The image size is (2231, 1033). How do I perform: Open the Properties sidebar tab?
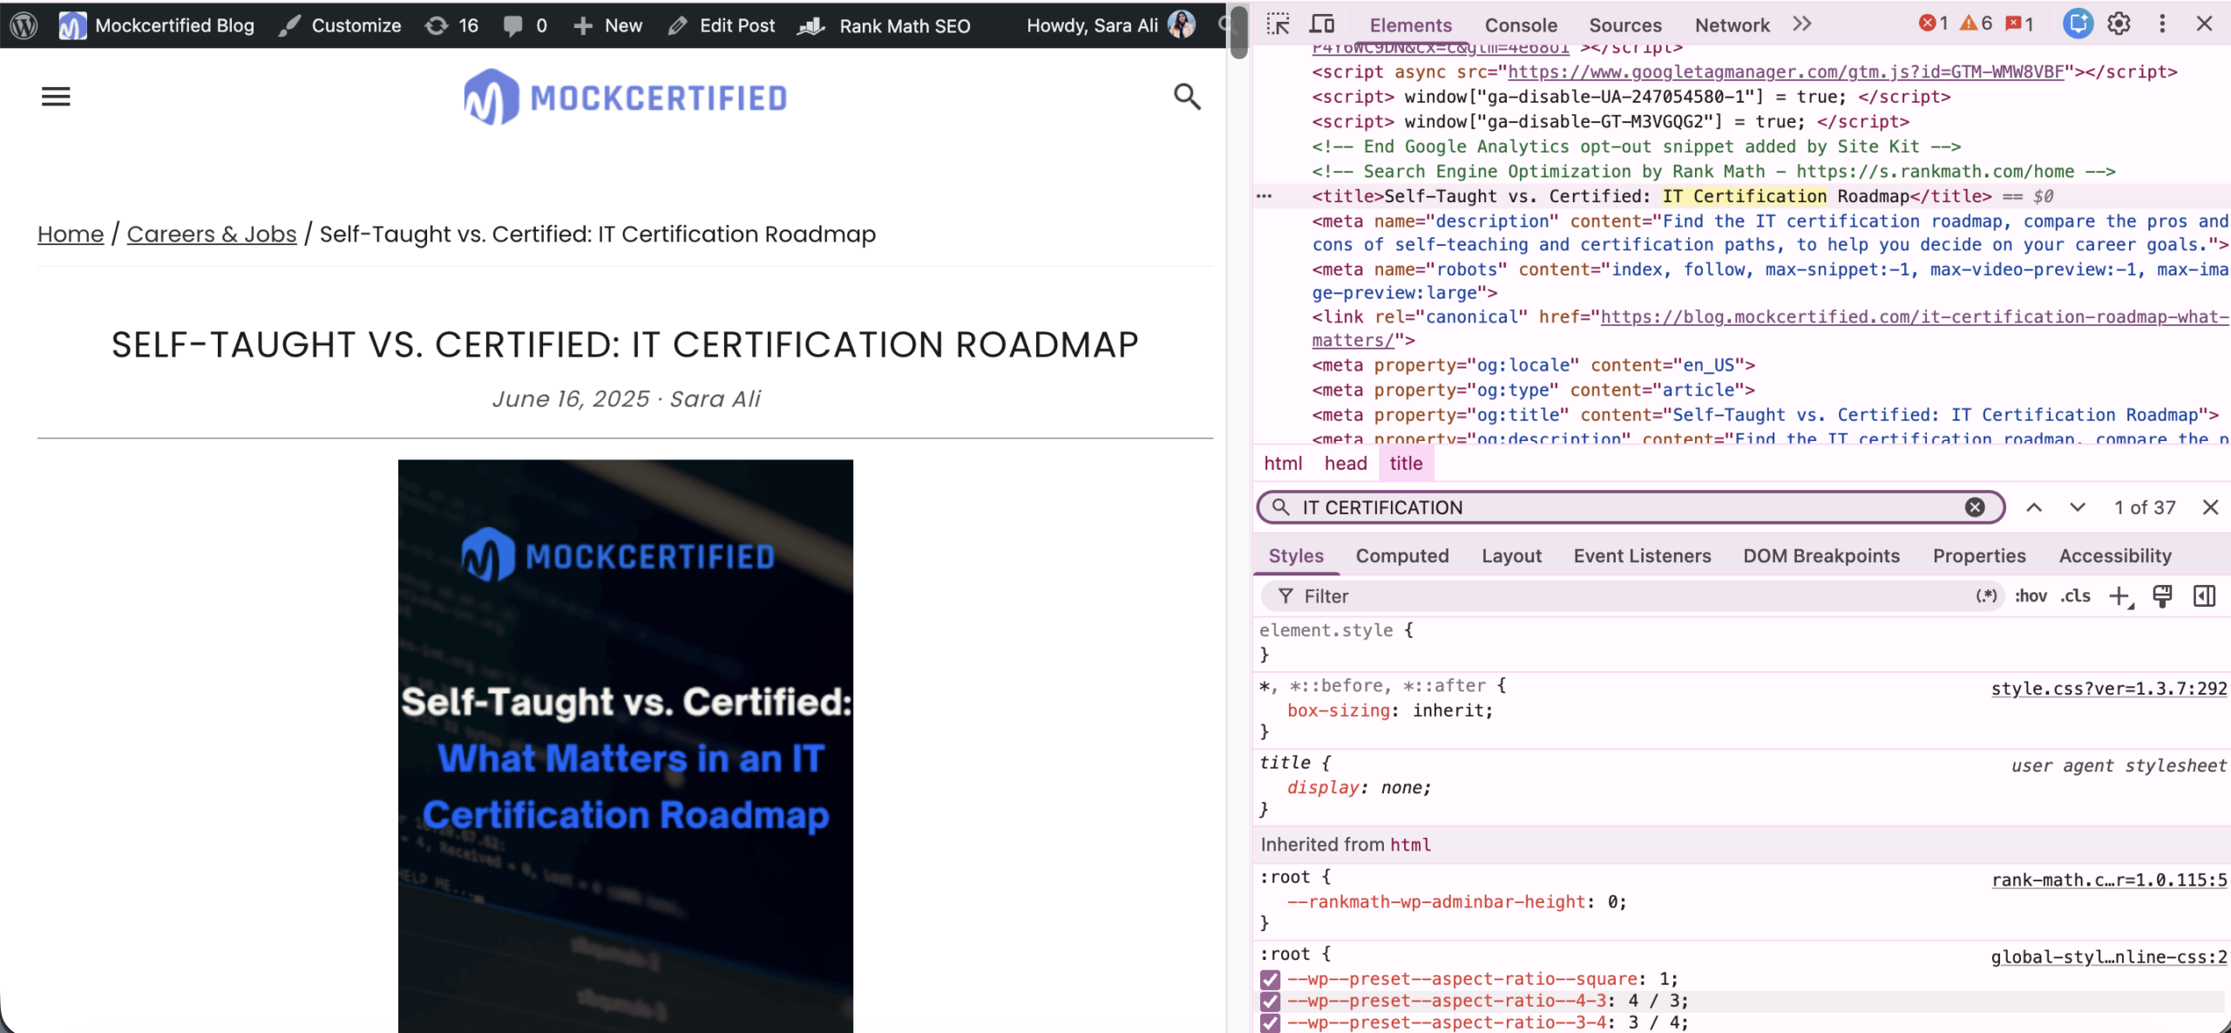1979,556
